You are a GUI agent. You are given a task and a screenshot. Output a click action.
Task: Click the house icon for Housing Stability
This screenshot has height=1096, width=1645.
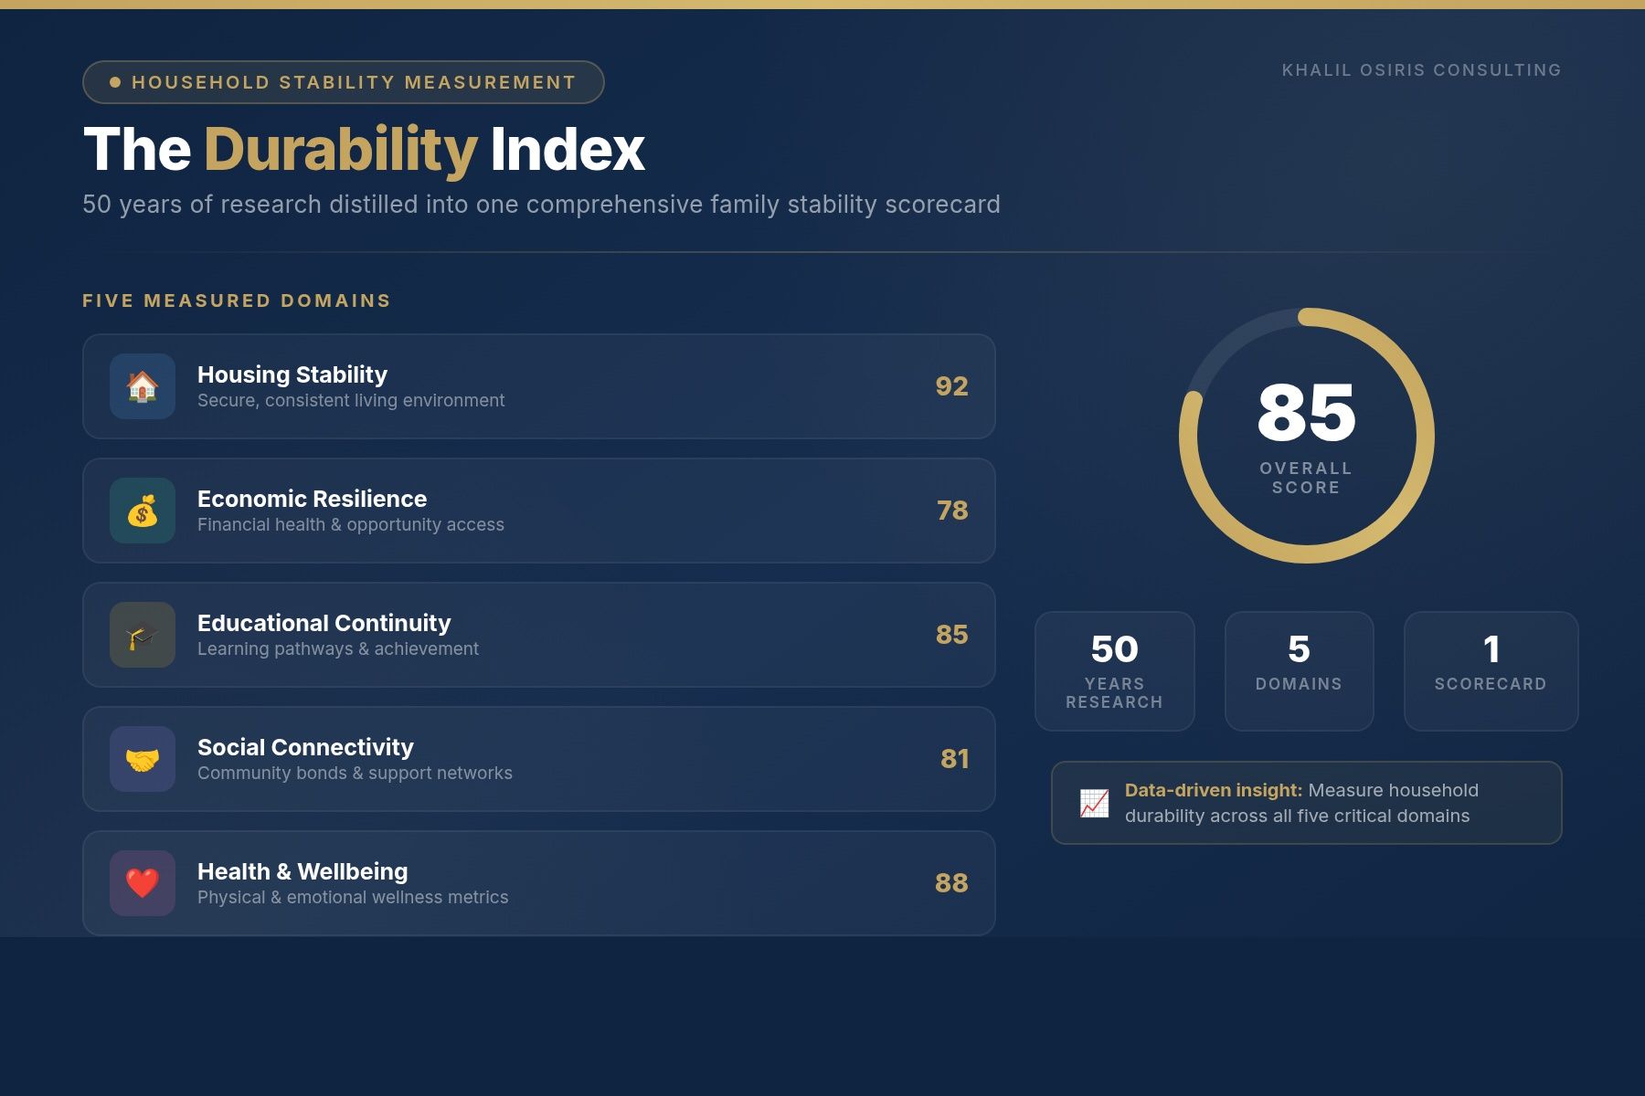pos(142,386)
